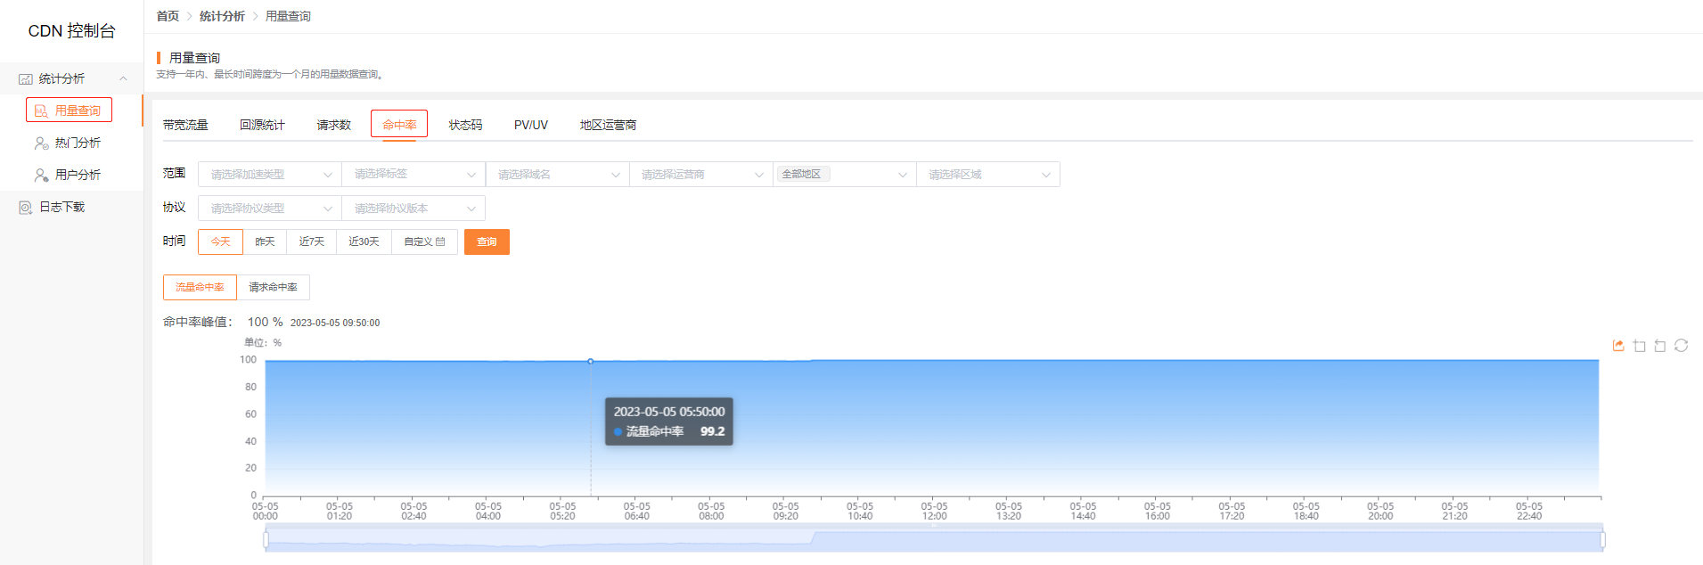1703x565 pixels.
Task: Click the 05-05 12:00 axis label
Action: click(934, 511)
